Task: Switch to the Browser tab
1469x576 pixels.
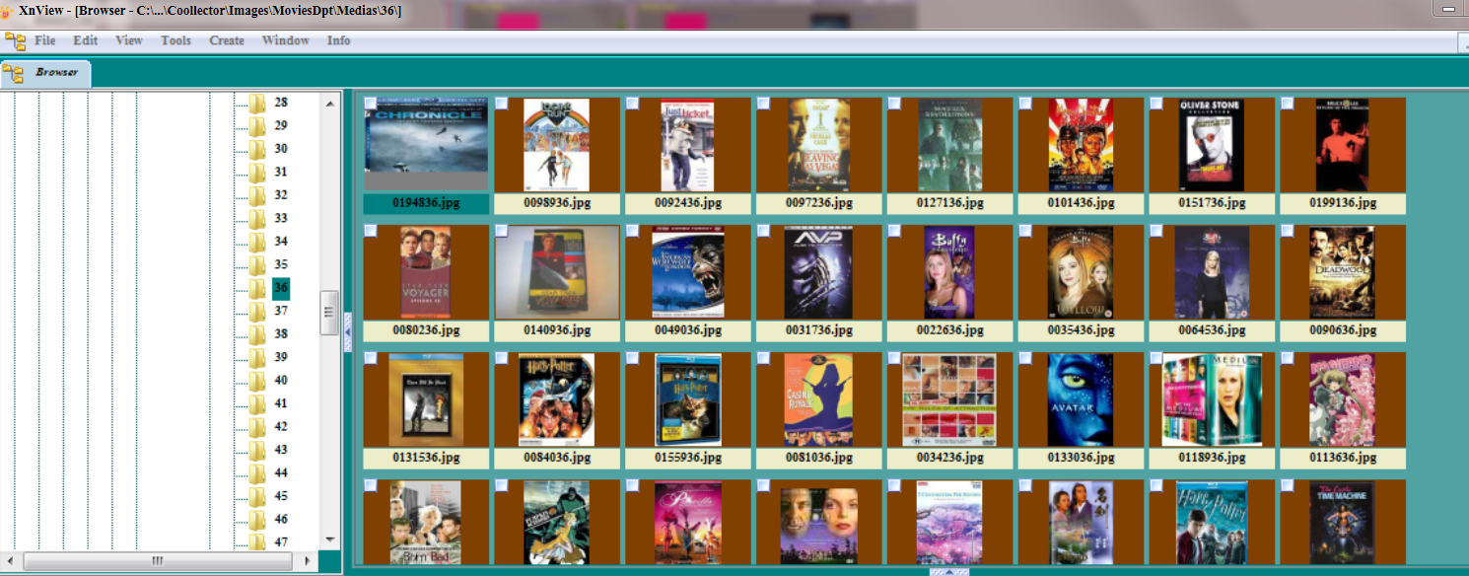Action: [x=46, y=73]
